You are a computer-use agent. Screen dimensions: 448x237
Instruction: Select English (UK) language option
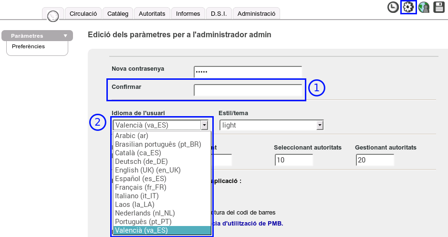point(148,170)
